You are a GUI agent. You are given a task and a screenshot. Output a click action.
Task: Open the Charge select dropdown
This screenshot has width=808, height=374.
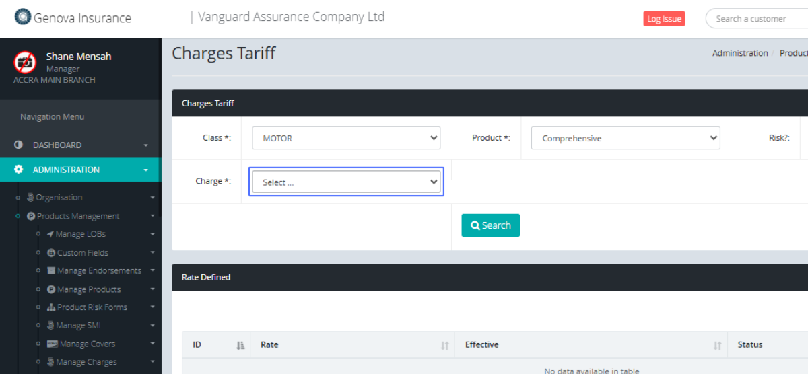[x=346, y=182]
